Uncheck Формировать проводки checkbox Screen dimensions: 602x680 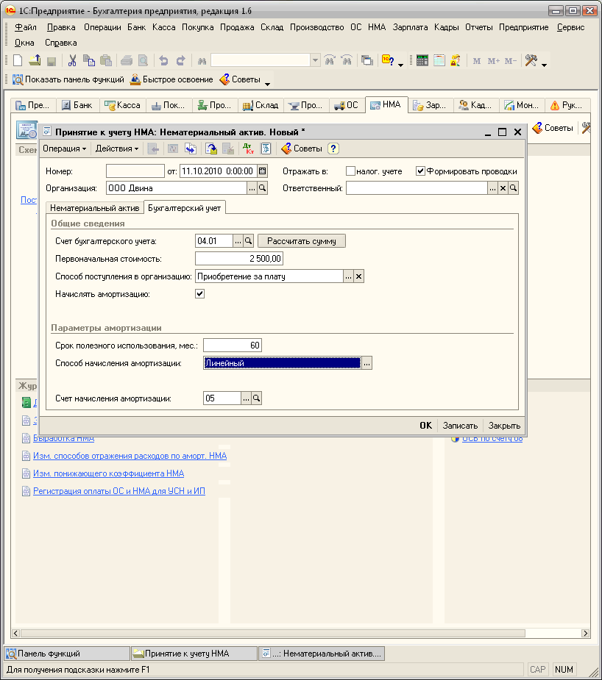[420, 171]
